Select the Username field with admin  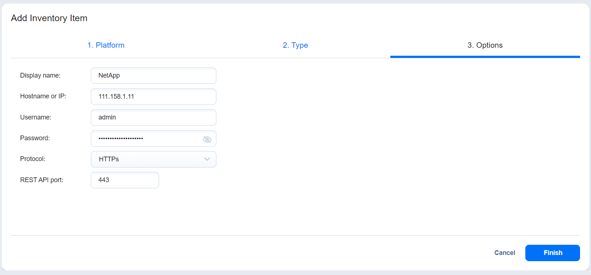pyautogui.click(x=153, y=117)
